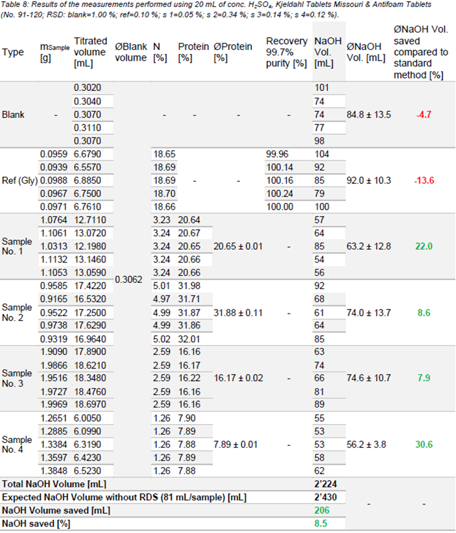Screen dimensions: 456x533
Task: Click the Sample No. 1 label
Action: pyautogui.click(x=17, y=246)
